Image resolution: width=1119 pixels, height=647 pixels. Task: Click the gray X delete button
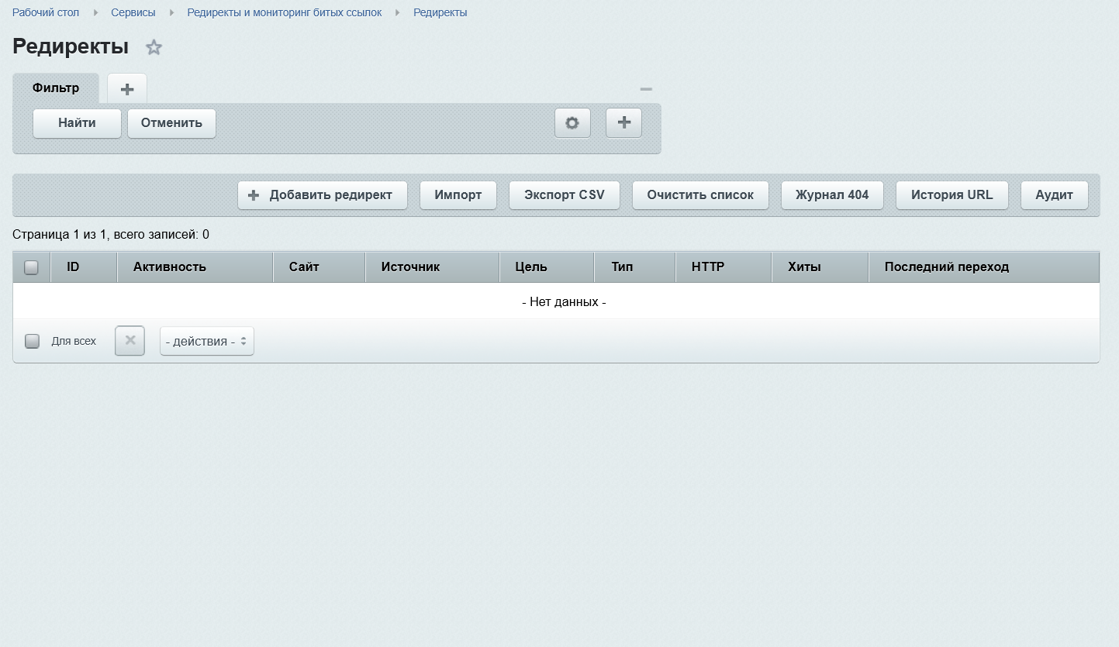point(130,340)
